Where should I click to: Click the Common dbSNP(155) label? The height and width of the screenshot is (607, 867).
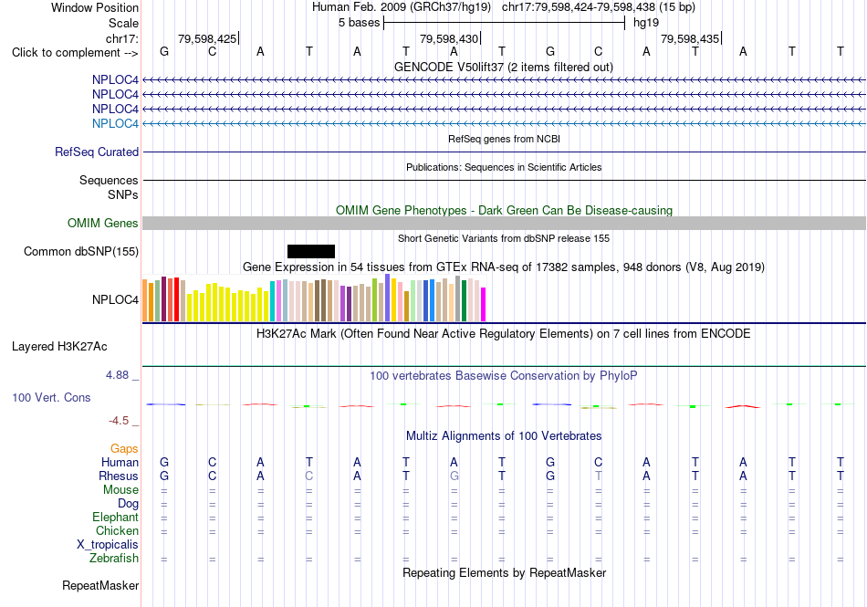click(x=80, y=252)
